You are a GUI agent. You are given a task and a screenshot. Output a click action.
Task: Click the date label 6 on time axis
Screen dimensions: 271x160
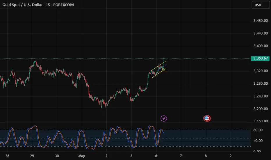click(156, 156)
